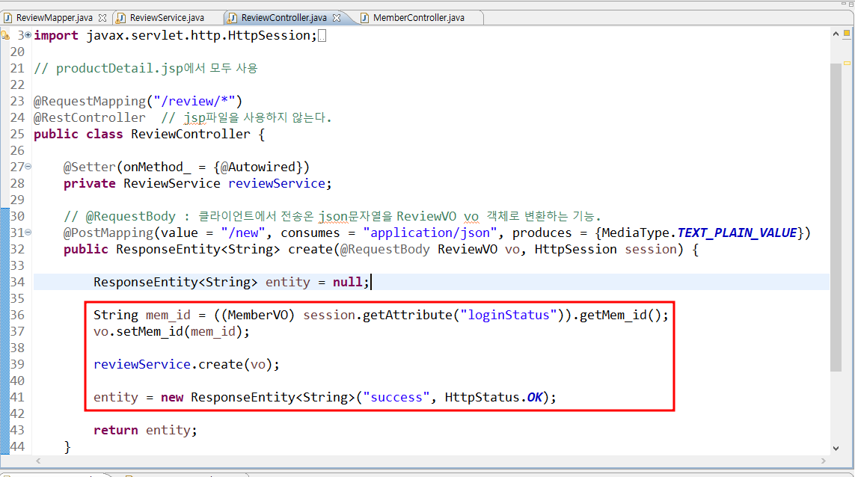The image size is (855, 477).
Task: Click the Java file icon on MemberController.java tab
Action: coord(365,18)
